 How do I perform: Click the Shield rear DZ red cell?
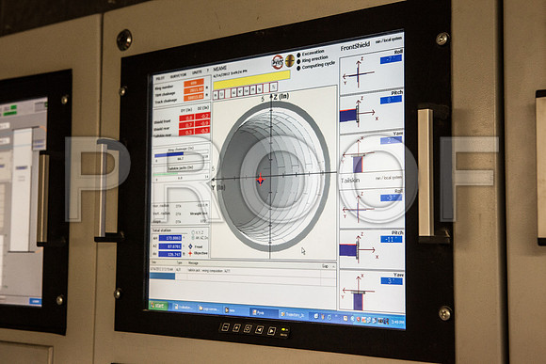202,123
